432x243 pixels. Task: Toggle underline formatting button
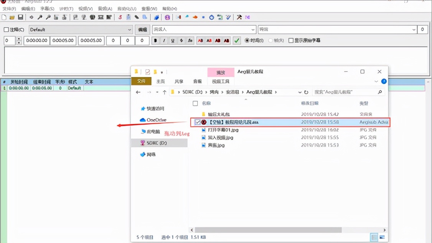[x=173, y=41]
